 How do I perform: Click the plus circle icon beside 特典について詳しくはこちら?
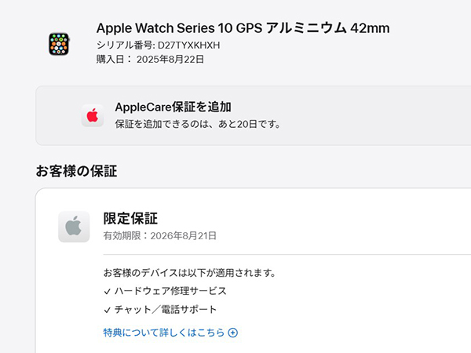pyautogui.click(x=233, y=333)
